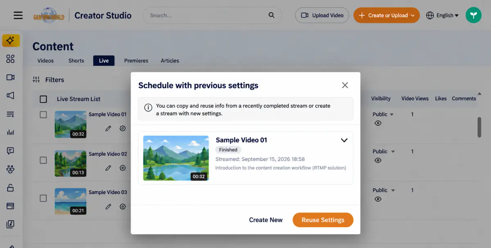Open the comments sidebar icon
The image size is (491, 248).
coord(11,151)
